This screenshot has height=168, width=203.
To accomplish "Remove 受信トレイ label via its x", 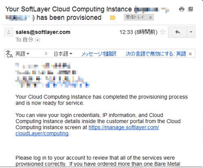I will click(x=151, y=17).
